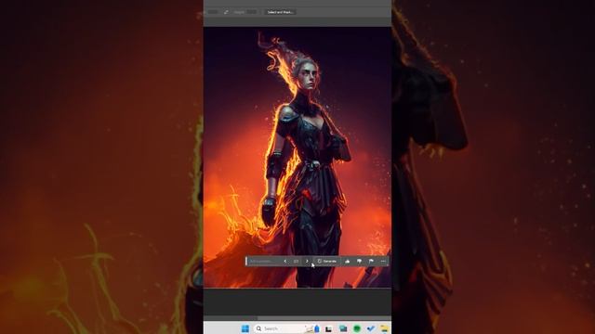
Task: Open the Windows Start menu
Action: [245, 328]
